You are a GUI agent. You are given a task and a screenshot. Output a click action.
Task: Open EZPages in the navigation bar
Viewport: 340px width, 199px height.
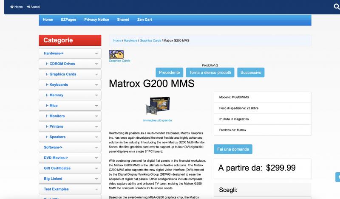pos(68,20)
